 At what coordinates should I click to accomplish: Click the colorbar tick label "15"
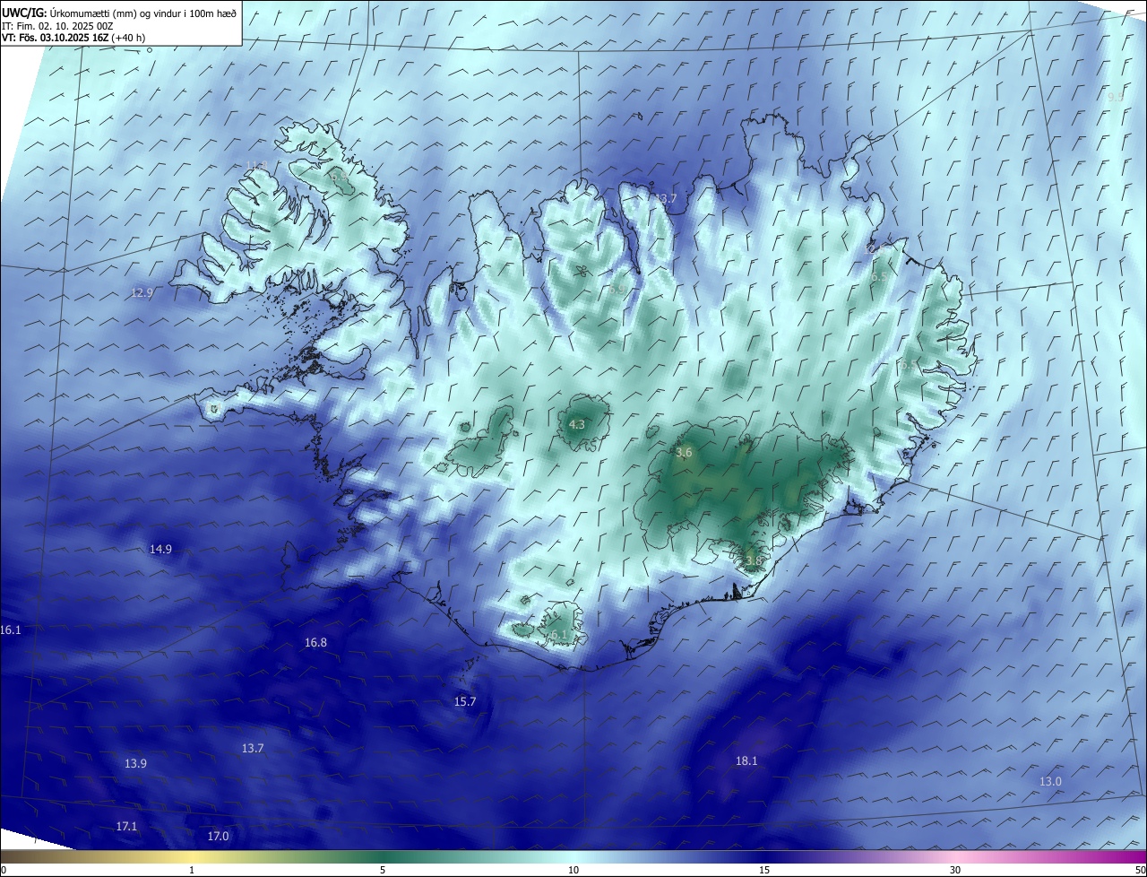(764, 870)
